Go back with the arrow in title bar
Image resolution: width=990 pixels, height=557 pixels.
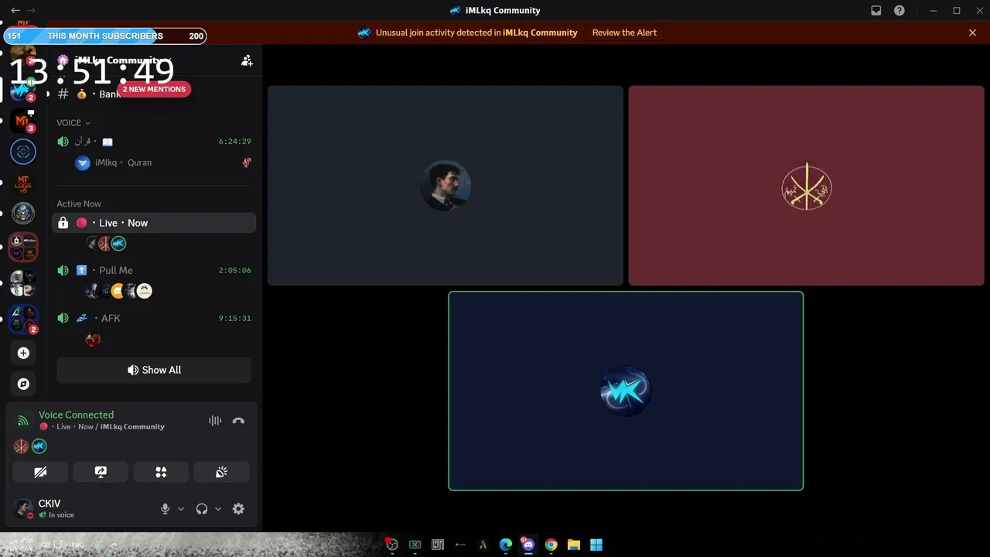pyautogui.click(x=15, y=10)
